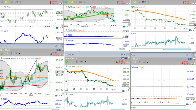
Task: Click the move arrows icon in the TLT-30M title bar
Action: [x=122, y=54]
